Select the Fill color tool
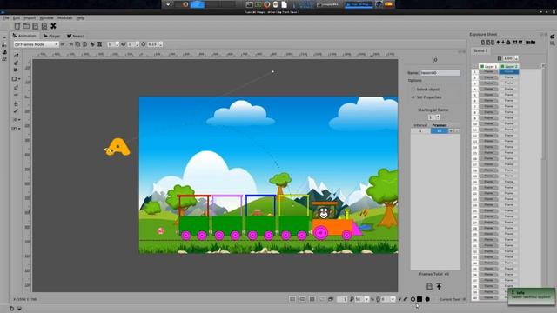This screenshot has height=313, width=557. pyautogui.click(x=16, y=104)
